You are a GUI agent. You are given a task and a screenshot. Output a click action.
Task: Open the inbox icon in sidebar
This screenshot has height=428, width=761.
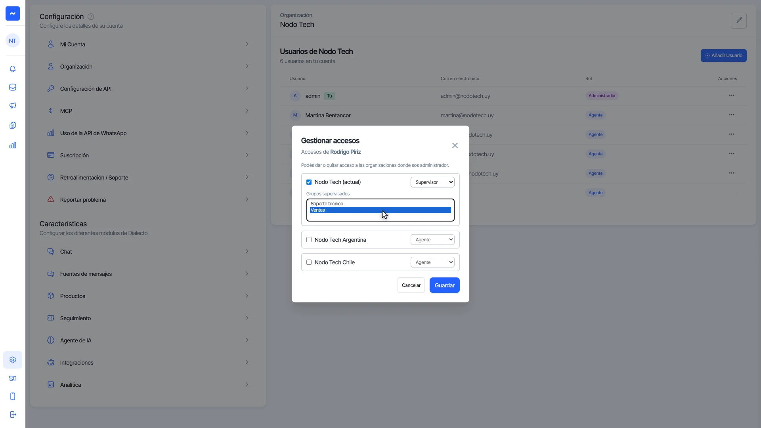pyautogui.click(x=13, y=87)
